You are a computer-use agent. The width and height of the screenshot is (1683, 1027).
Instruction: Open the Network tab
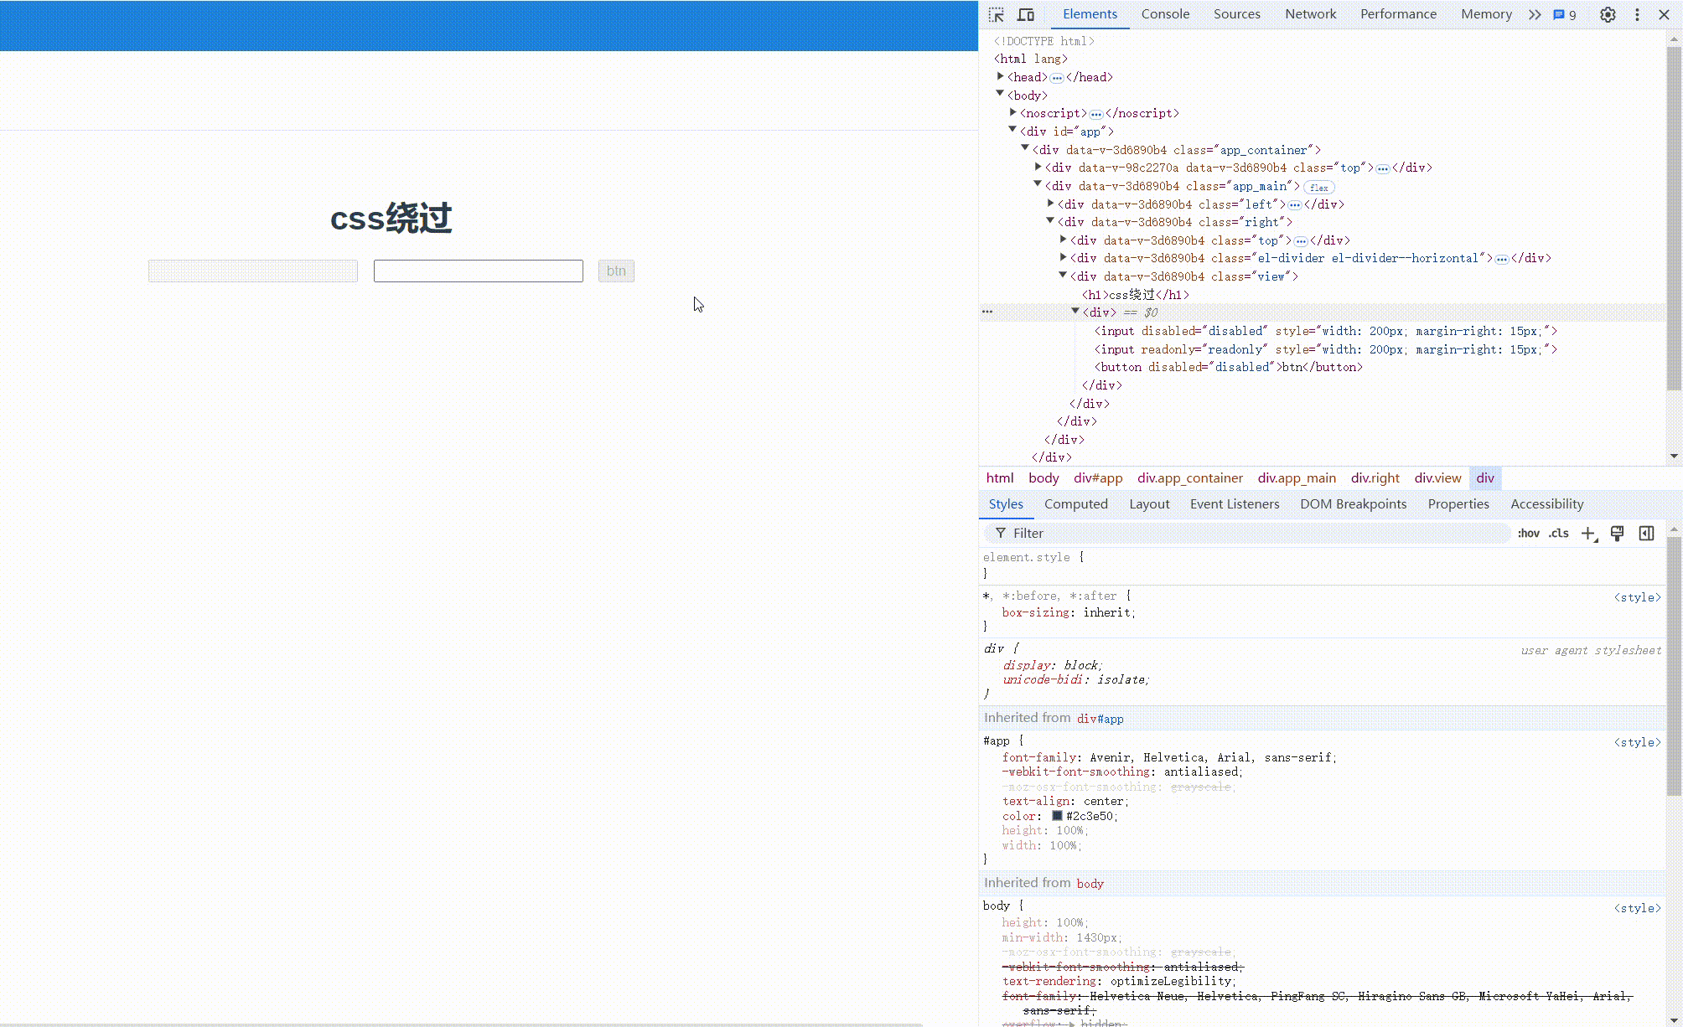1310,14
